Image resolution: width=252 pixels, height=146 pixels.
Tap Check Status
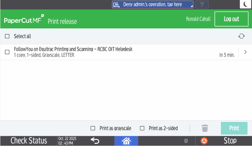29,141
